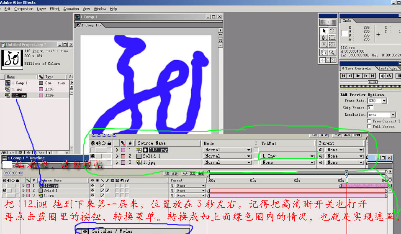Click the lock column header icon in lower timeline
401x234 pixels.
click(18, 181)
